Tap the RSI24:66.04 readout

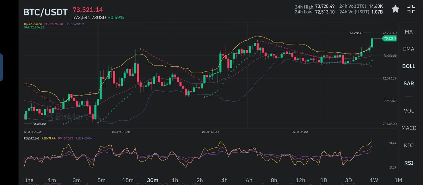84,138
